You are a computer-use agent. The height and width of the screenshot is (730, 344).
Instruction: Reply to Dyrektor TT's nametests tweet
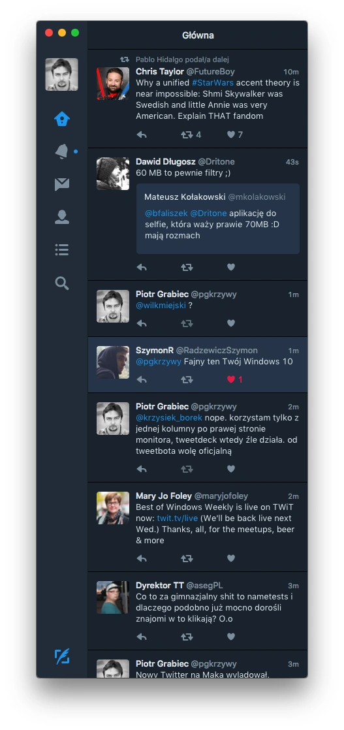(142, 637)
